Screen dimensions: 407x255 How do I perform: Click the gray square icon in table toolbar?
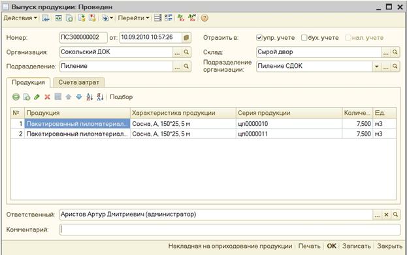point(58,97)
